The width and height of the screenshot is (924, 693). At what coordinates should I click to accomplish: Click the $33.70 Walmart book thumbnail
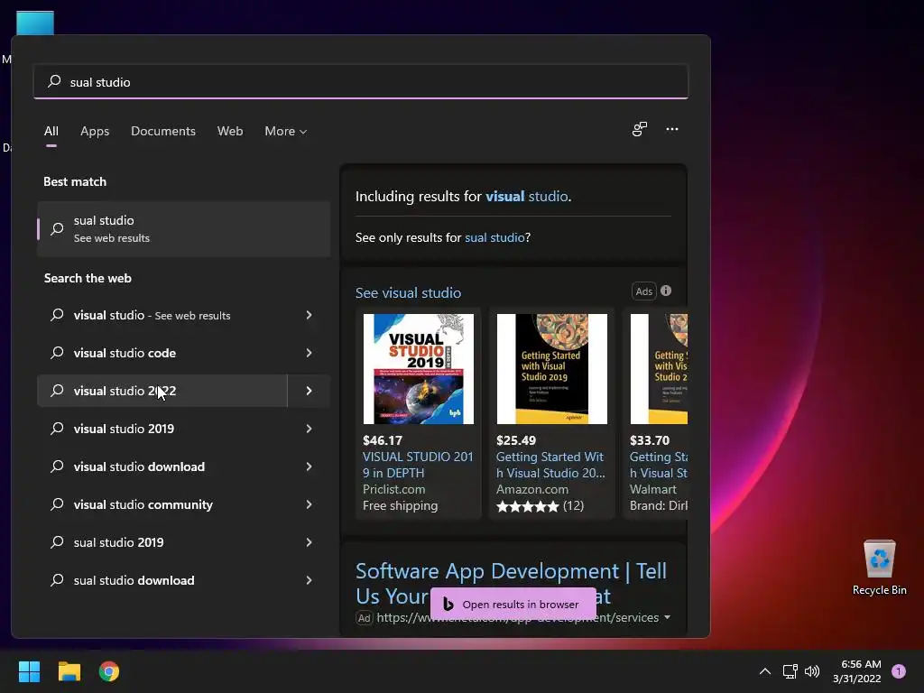pyautogui.click(x=659, y=369)
